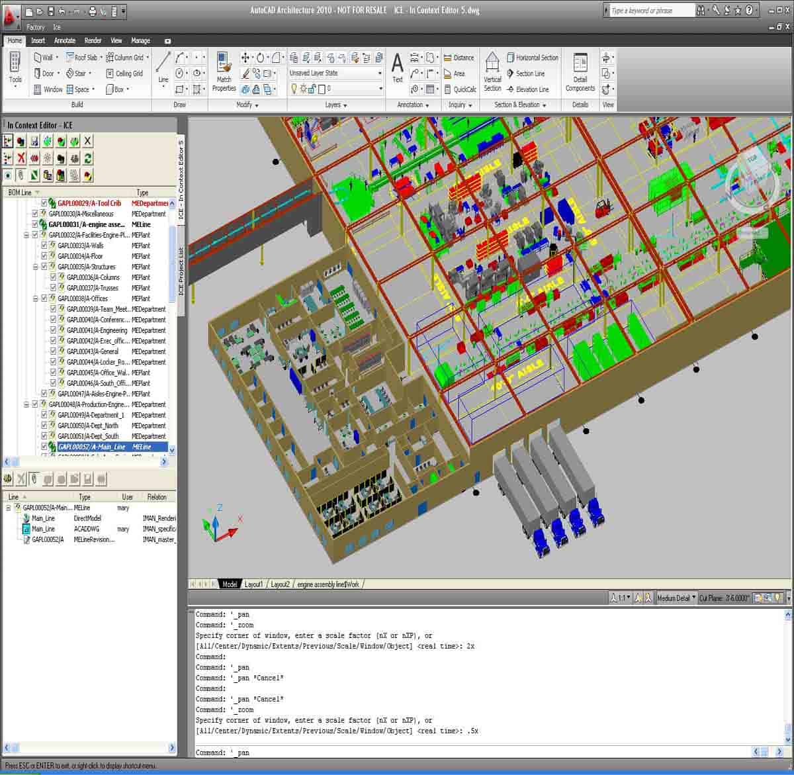
Task: Open the Manage ribbon tab
Action: pos(140,40)
